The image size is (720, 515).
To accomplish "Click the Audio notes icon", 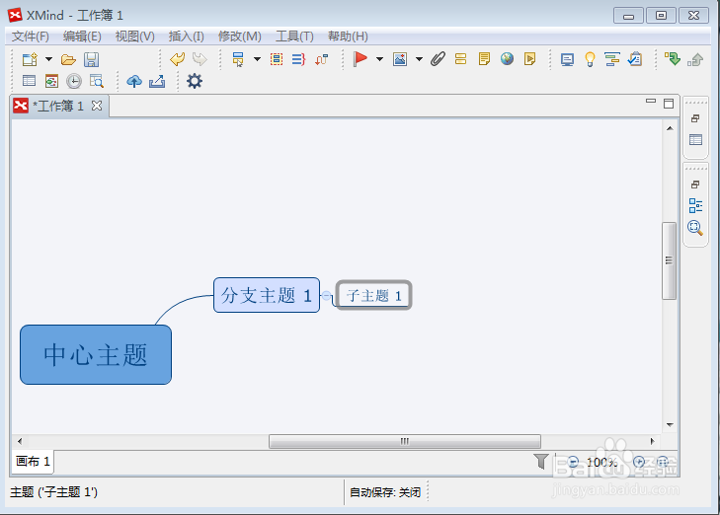I will [x=529, y=58].
